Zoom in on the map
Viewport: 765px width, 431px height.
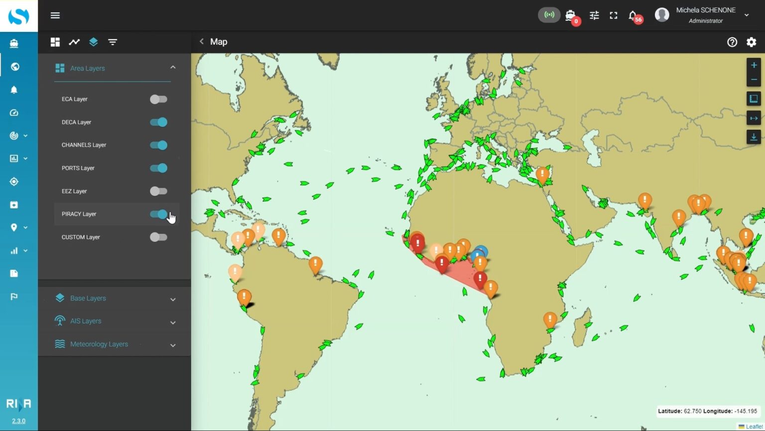[754, 65]
